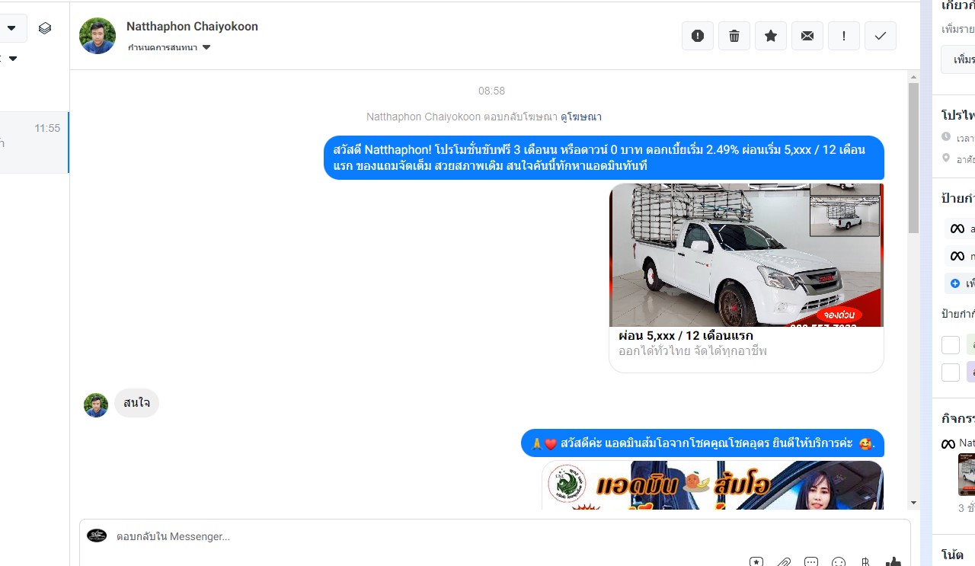
Task: Click the page avatar in reply box
Action: 97,536
